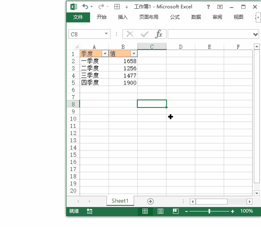Click the table grid icon in quick access toolbar
This screenshot has height=227, width=261.
pyautogui.click(x=117, y=7)
